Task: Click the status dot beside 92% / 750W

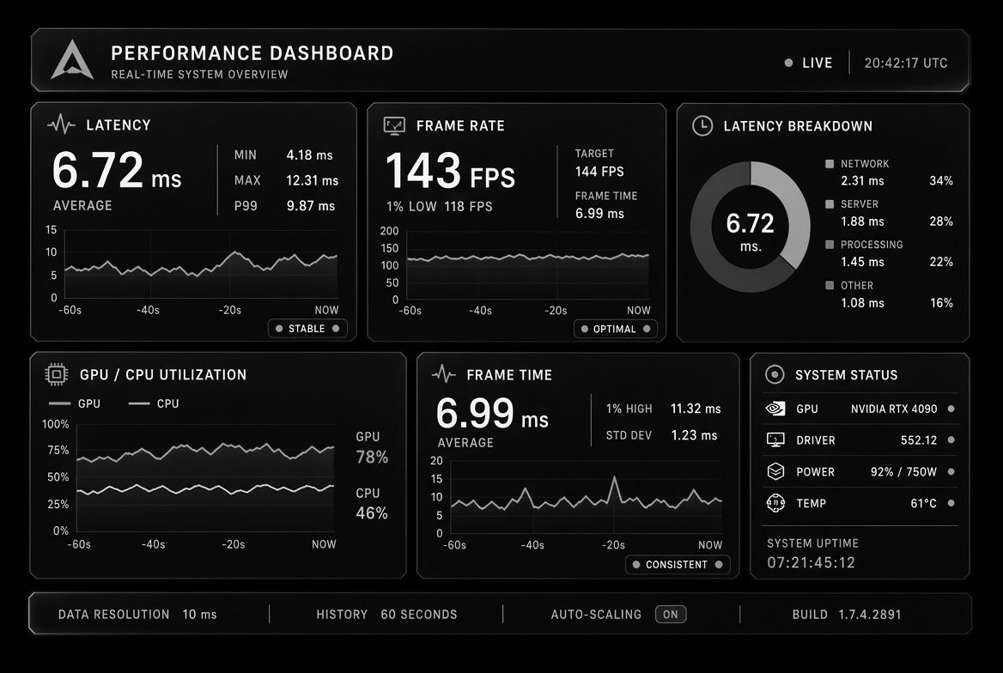Action: [951, 471]
